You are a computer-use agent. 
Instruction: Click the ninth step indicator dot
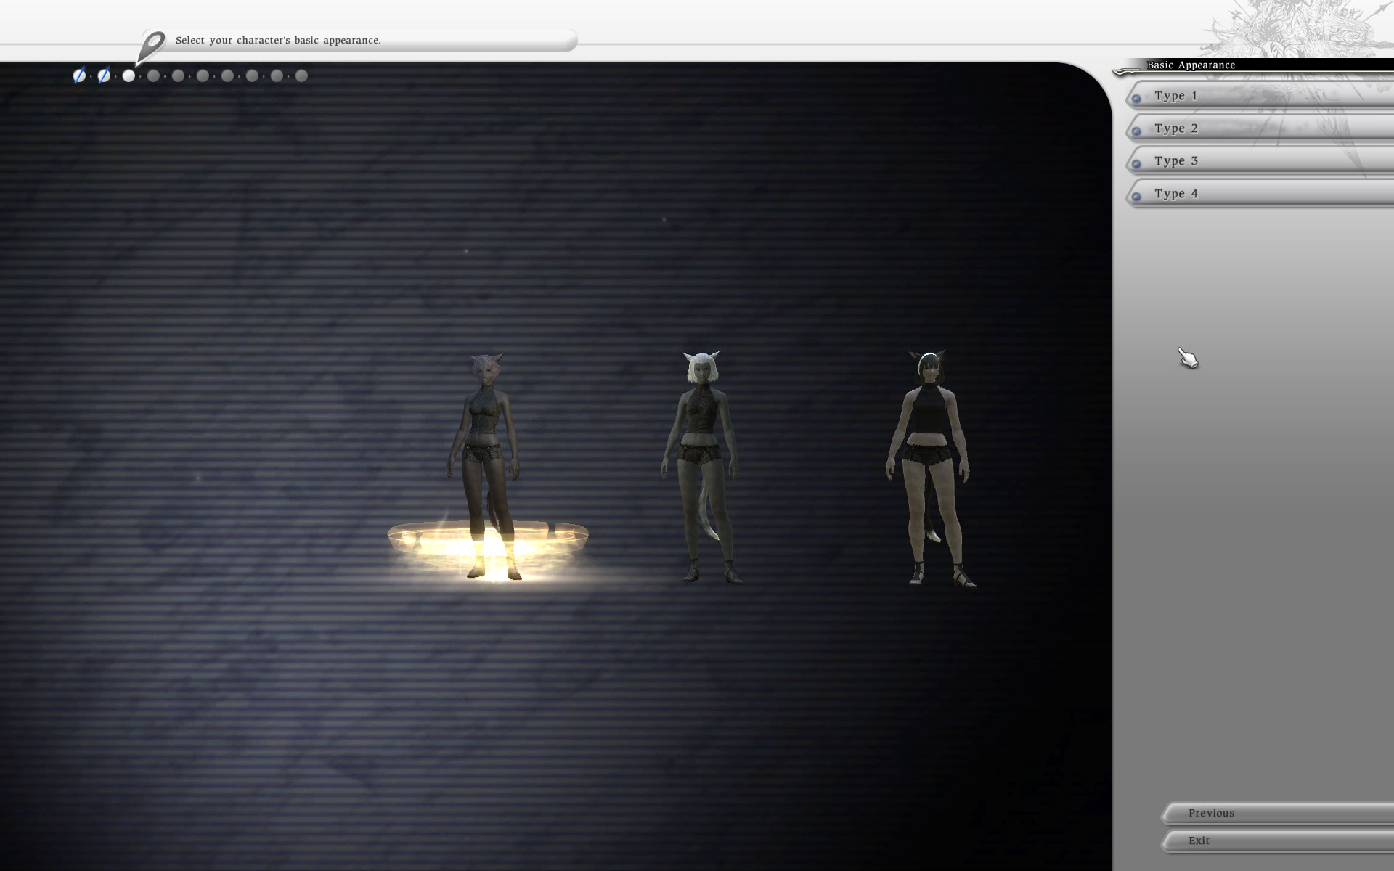277,75
